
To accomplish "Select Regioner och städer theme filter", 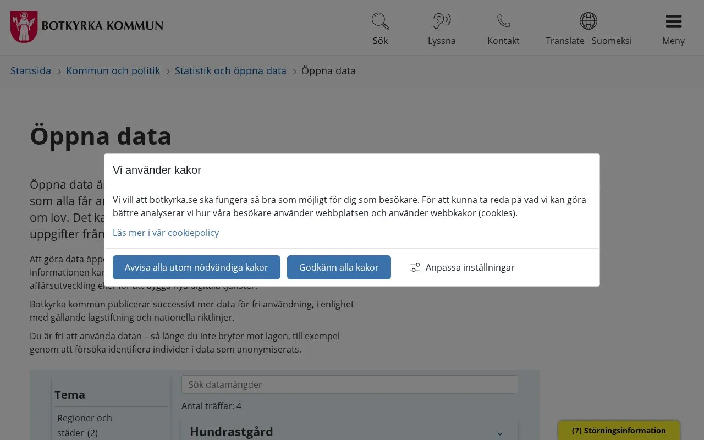I will (84, 425).
